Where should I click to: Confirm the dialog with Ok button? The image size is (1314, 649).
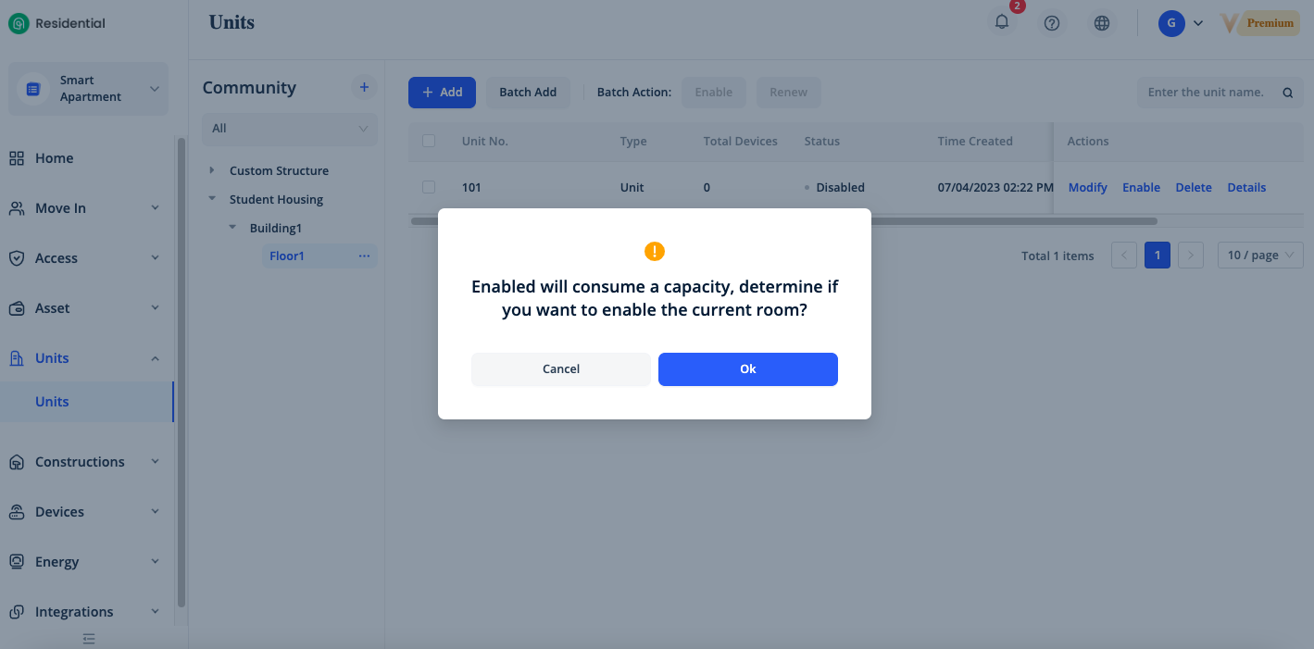[747, 369]
